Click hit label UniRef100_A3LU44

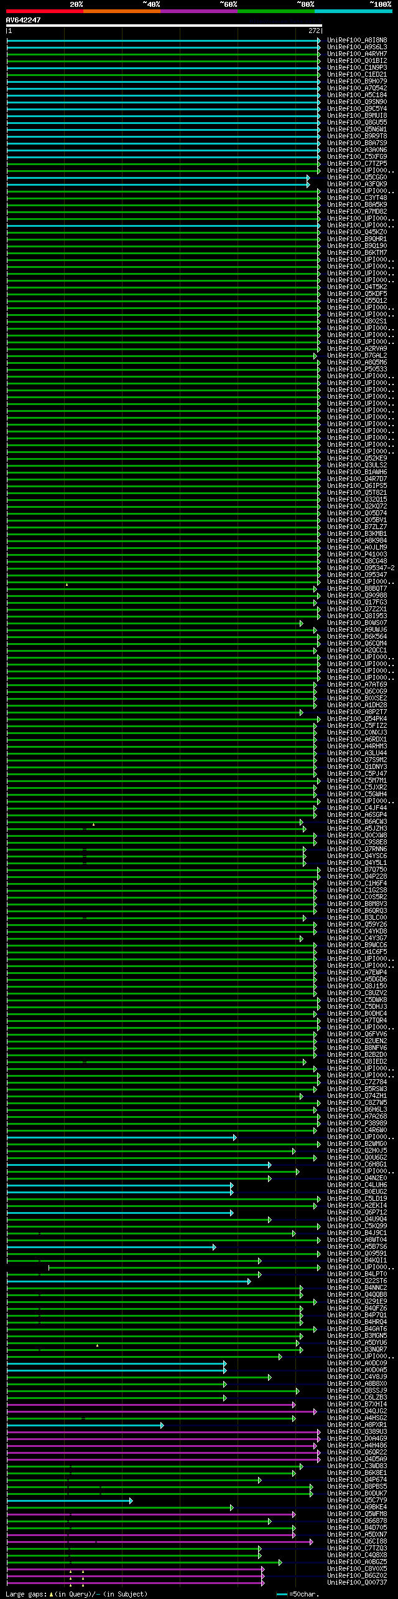(357, 753)
